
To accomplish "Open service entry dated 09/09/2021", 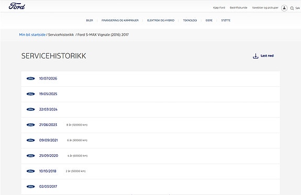I will coord(151,141).
